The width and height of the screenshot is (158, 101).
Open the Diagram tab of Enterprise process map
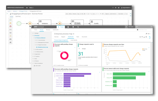63,37
